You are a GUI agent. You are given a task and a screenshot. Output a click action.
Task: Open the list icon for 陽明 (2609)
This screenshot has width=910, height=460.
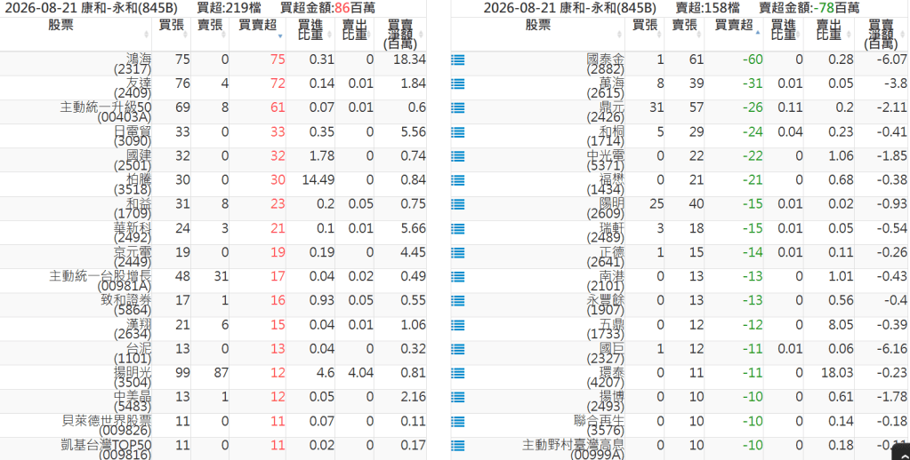458,204
